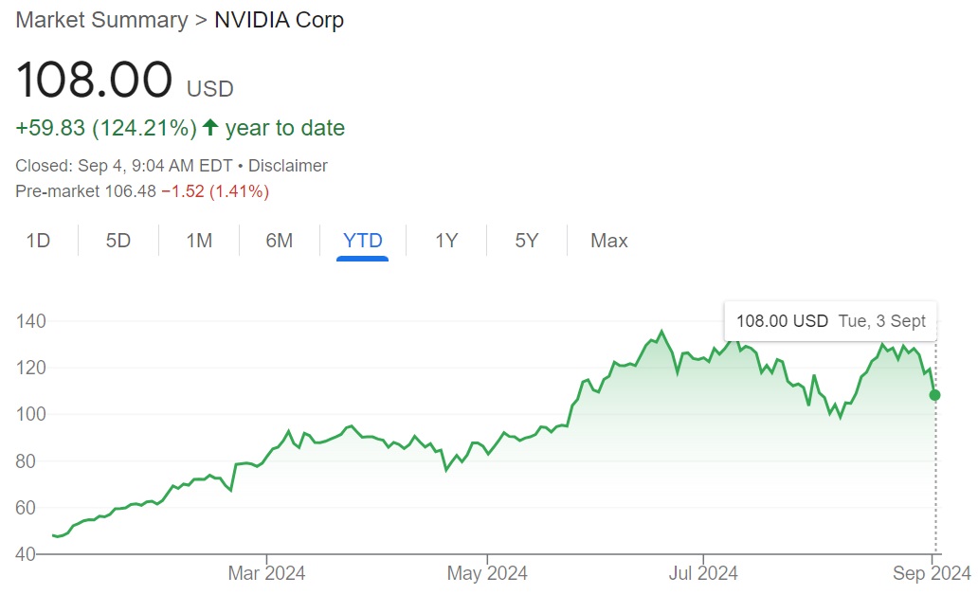
Task: Click the Mar 2024 axis label
Action: click(x=266, y=573)
